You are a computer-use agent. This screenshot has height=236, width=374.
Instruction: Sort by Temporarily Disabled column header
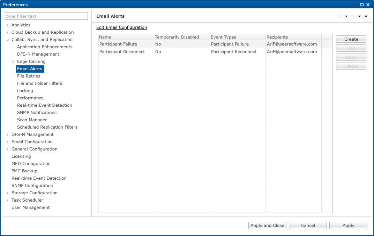pyautogui.click(x=182, y=37)
